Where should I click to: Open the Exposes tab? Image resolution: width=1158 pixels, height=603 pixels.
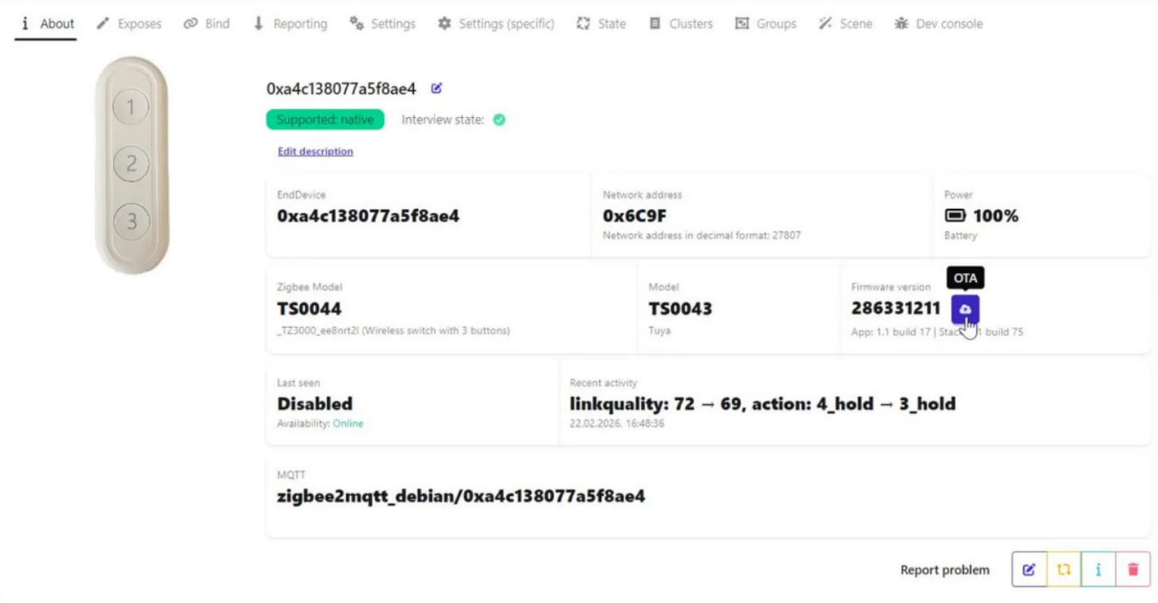[x=129, y=23]
